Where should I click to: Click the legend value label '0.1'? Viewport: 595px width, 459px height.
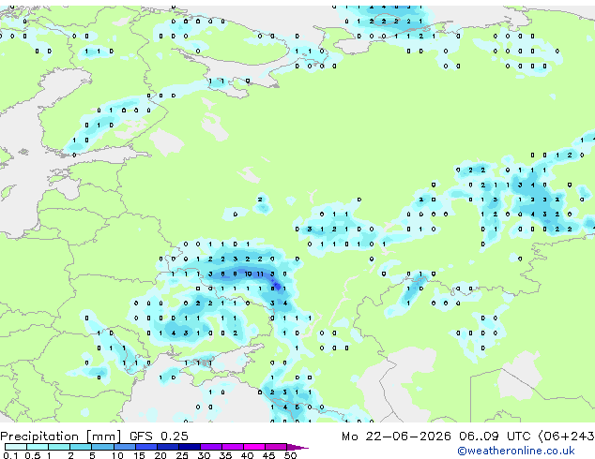pyautogui.click(x=10, y=455)
